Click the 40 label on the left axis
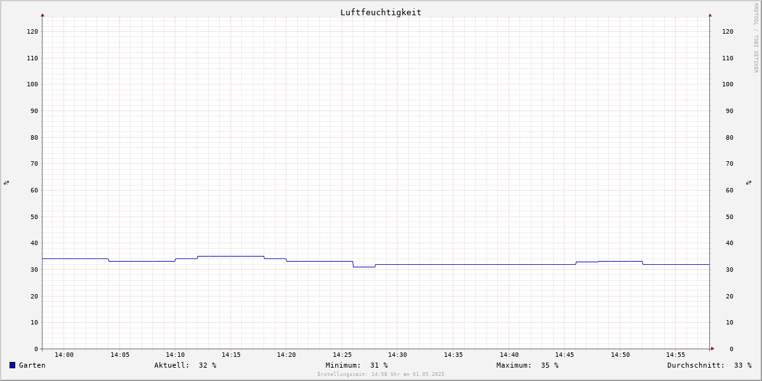 [x=34, y=243]
